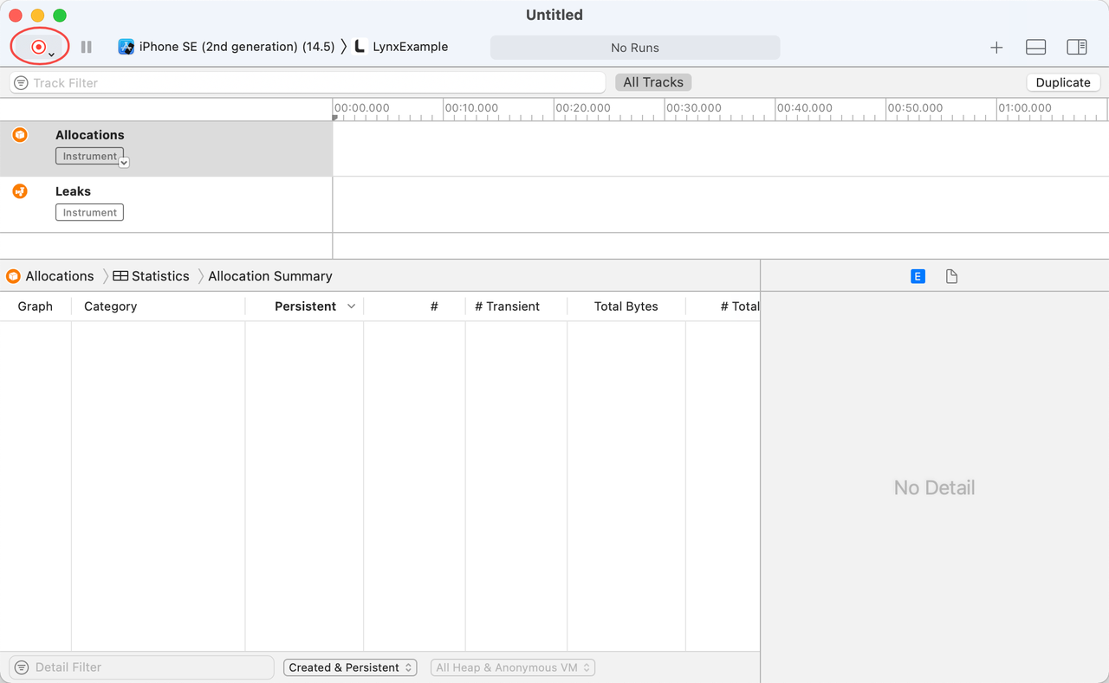The image size is (1109, 683).
Task: Select the Extended Detail 'E' icon
Action: [x=918, y=276]
